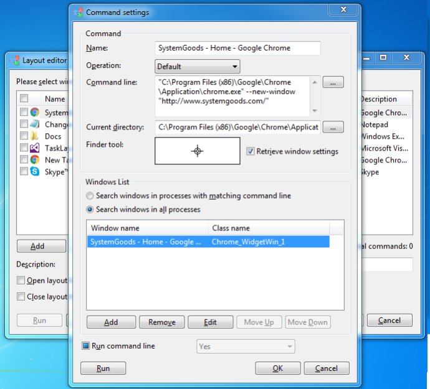
Task: Click the Chrome icon beside the System row
Action: pyautogui.click(x=35, y=112)
